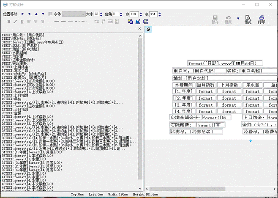The image size is (278, 198).
Task: Select the dash-dot line style
Action: [63, 22]
